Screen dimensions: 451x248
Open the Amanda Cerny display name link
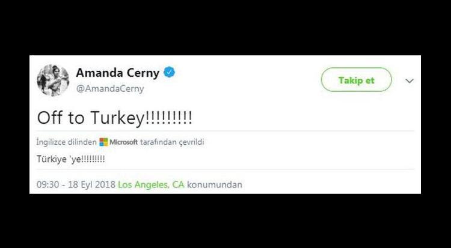pos(118,73)
